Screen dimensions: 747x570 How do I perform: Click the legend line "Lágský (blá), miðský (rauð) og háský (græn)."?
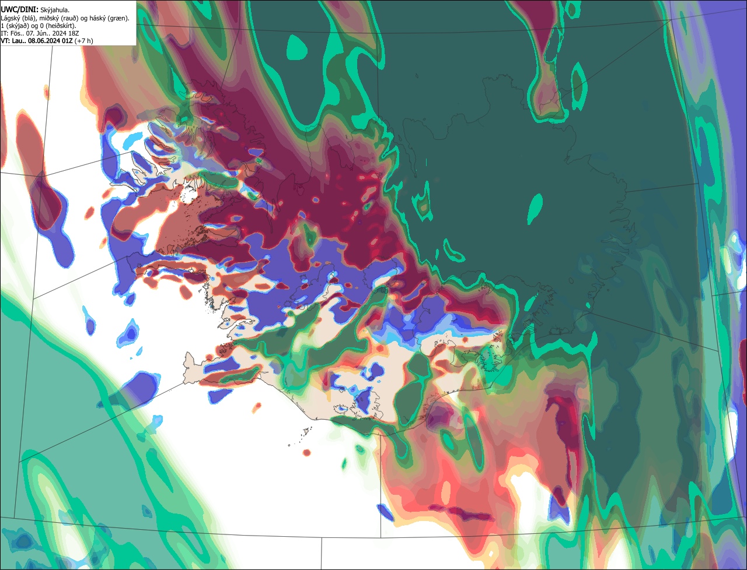click(x=65, y=18)
